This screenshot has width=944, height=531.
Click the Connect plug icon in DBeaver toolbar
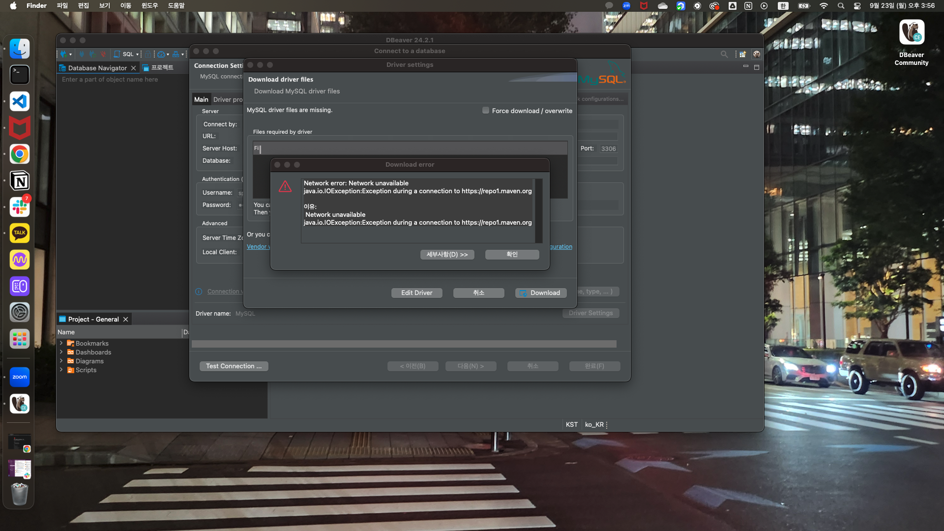(82, 54)
